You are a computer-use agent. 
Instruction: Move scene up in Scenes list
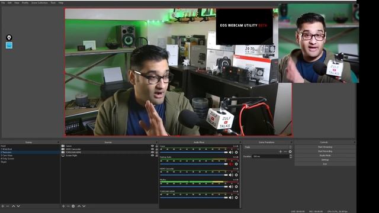point(13,206)
